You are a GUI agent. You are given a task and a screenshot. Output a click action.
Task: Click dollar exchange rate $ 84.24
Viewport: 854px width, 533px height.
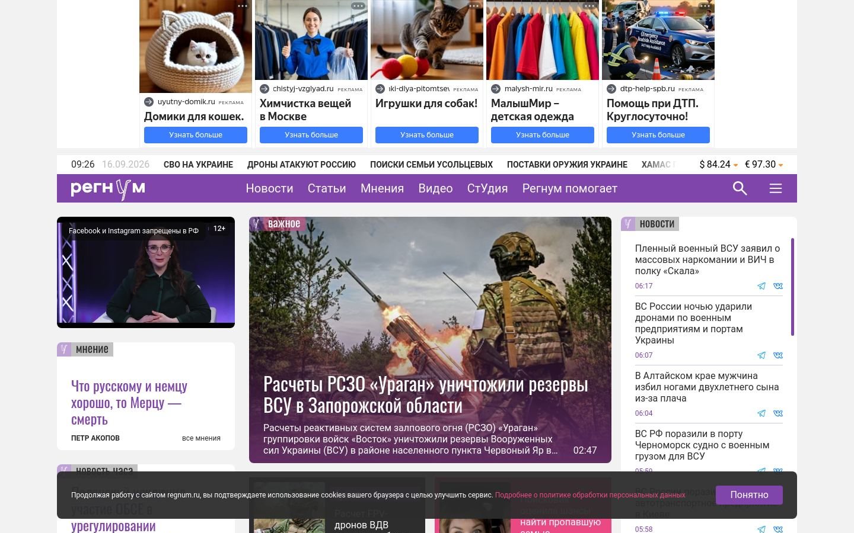pyautogui.click(x=718, y=165)
